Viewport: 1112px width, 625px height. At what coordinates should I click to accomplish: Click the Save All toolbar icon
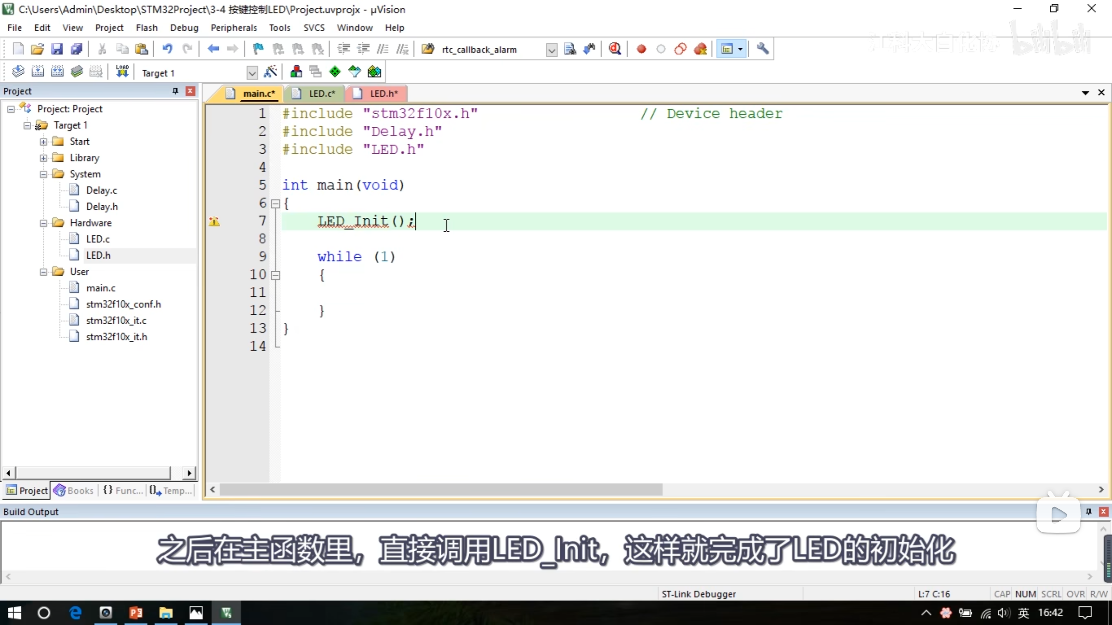(76, 49)
